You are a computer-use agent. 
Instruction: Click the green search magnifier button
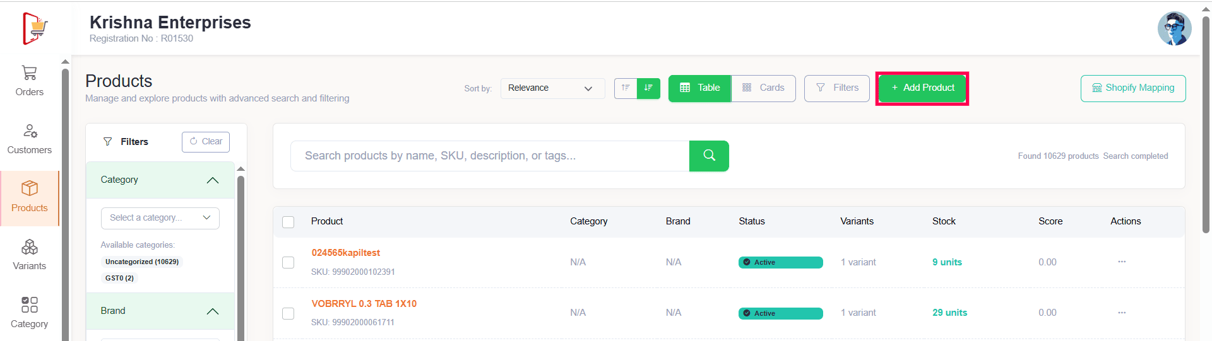(709, 156)
